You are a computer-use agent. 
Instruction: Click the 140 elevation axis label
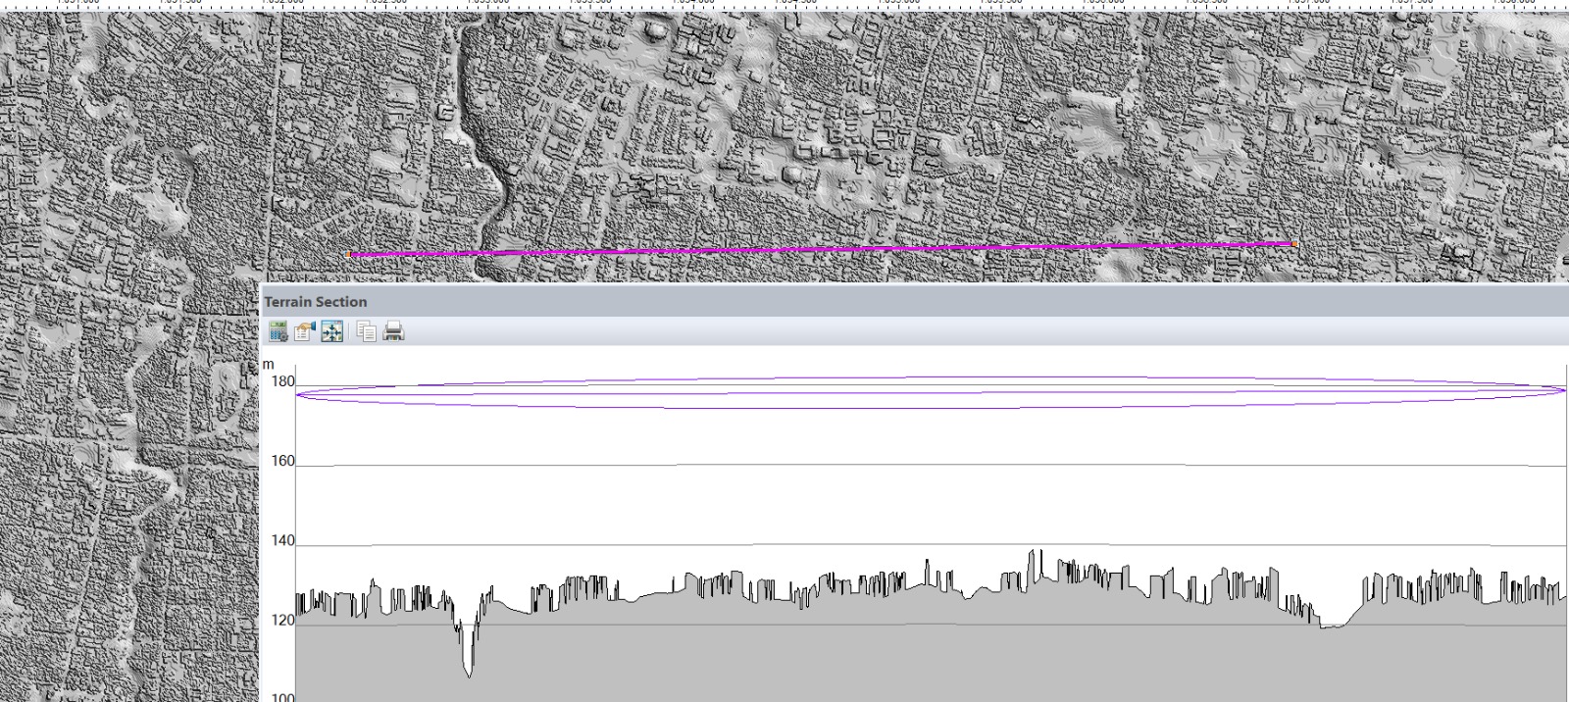click(283, 540)
